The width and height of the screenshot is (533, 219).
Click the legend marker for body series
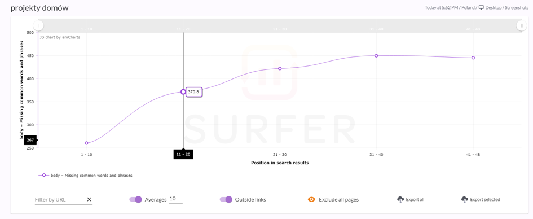[x=44, y=176]
